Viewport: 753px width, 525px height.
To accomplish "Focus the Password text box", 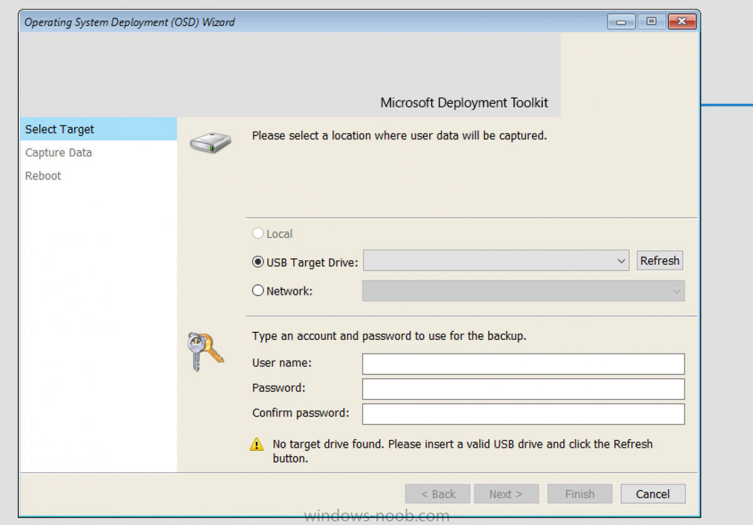I will click(523, 389).
